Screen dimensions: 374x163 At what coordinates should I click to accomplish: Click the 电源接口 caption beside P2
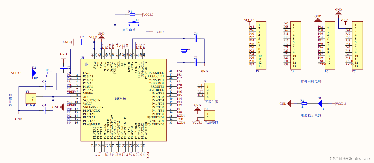pos(211,122)
